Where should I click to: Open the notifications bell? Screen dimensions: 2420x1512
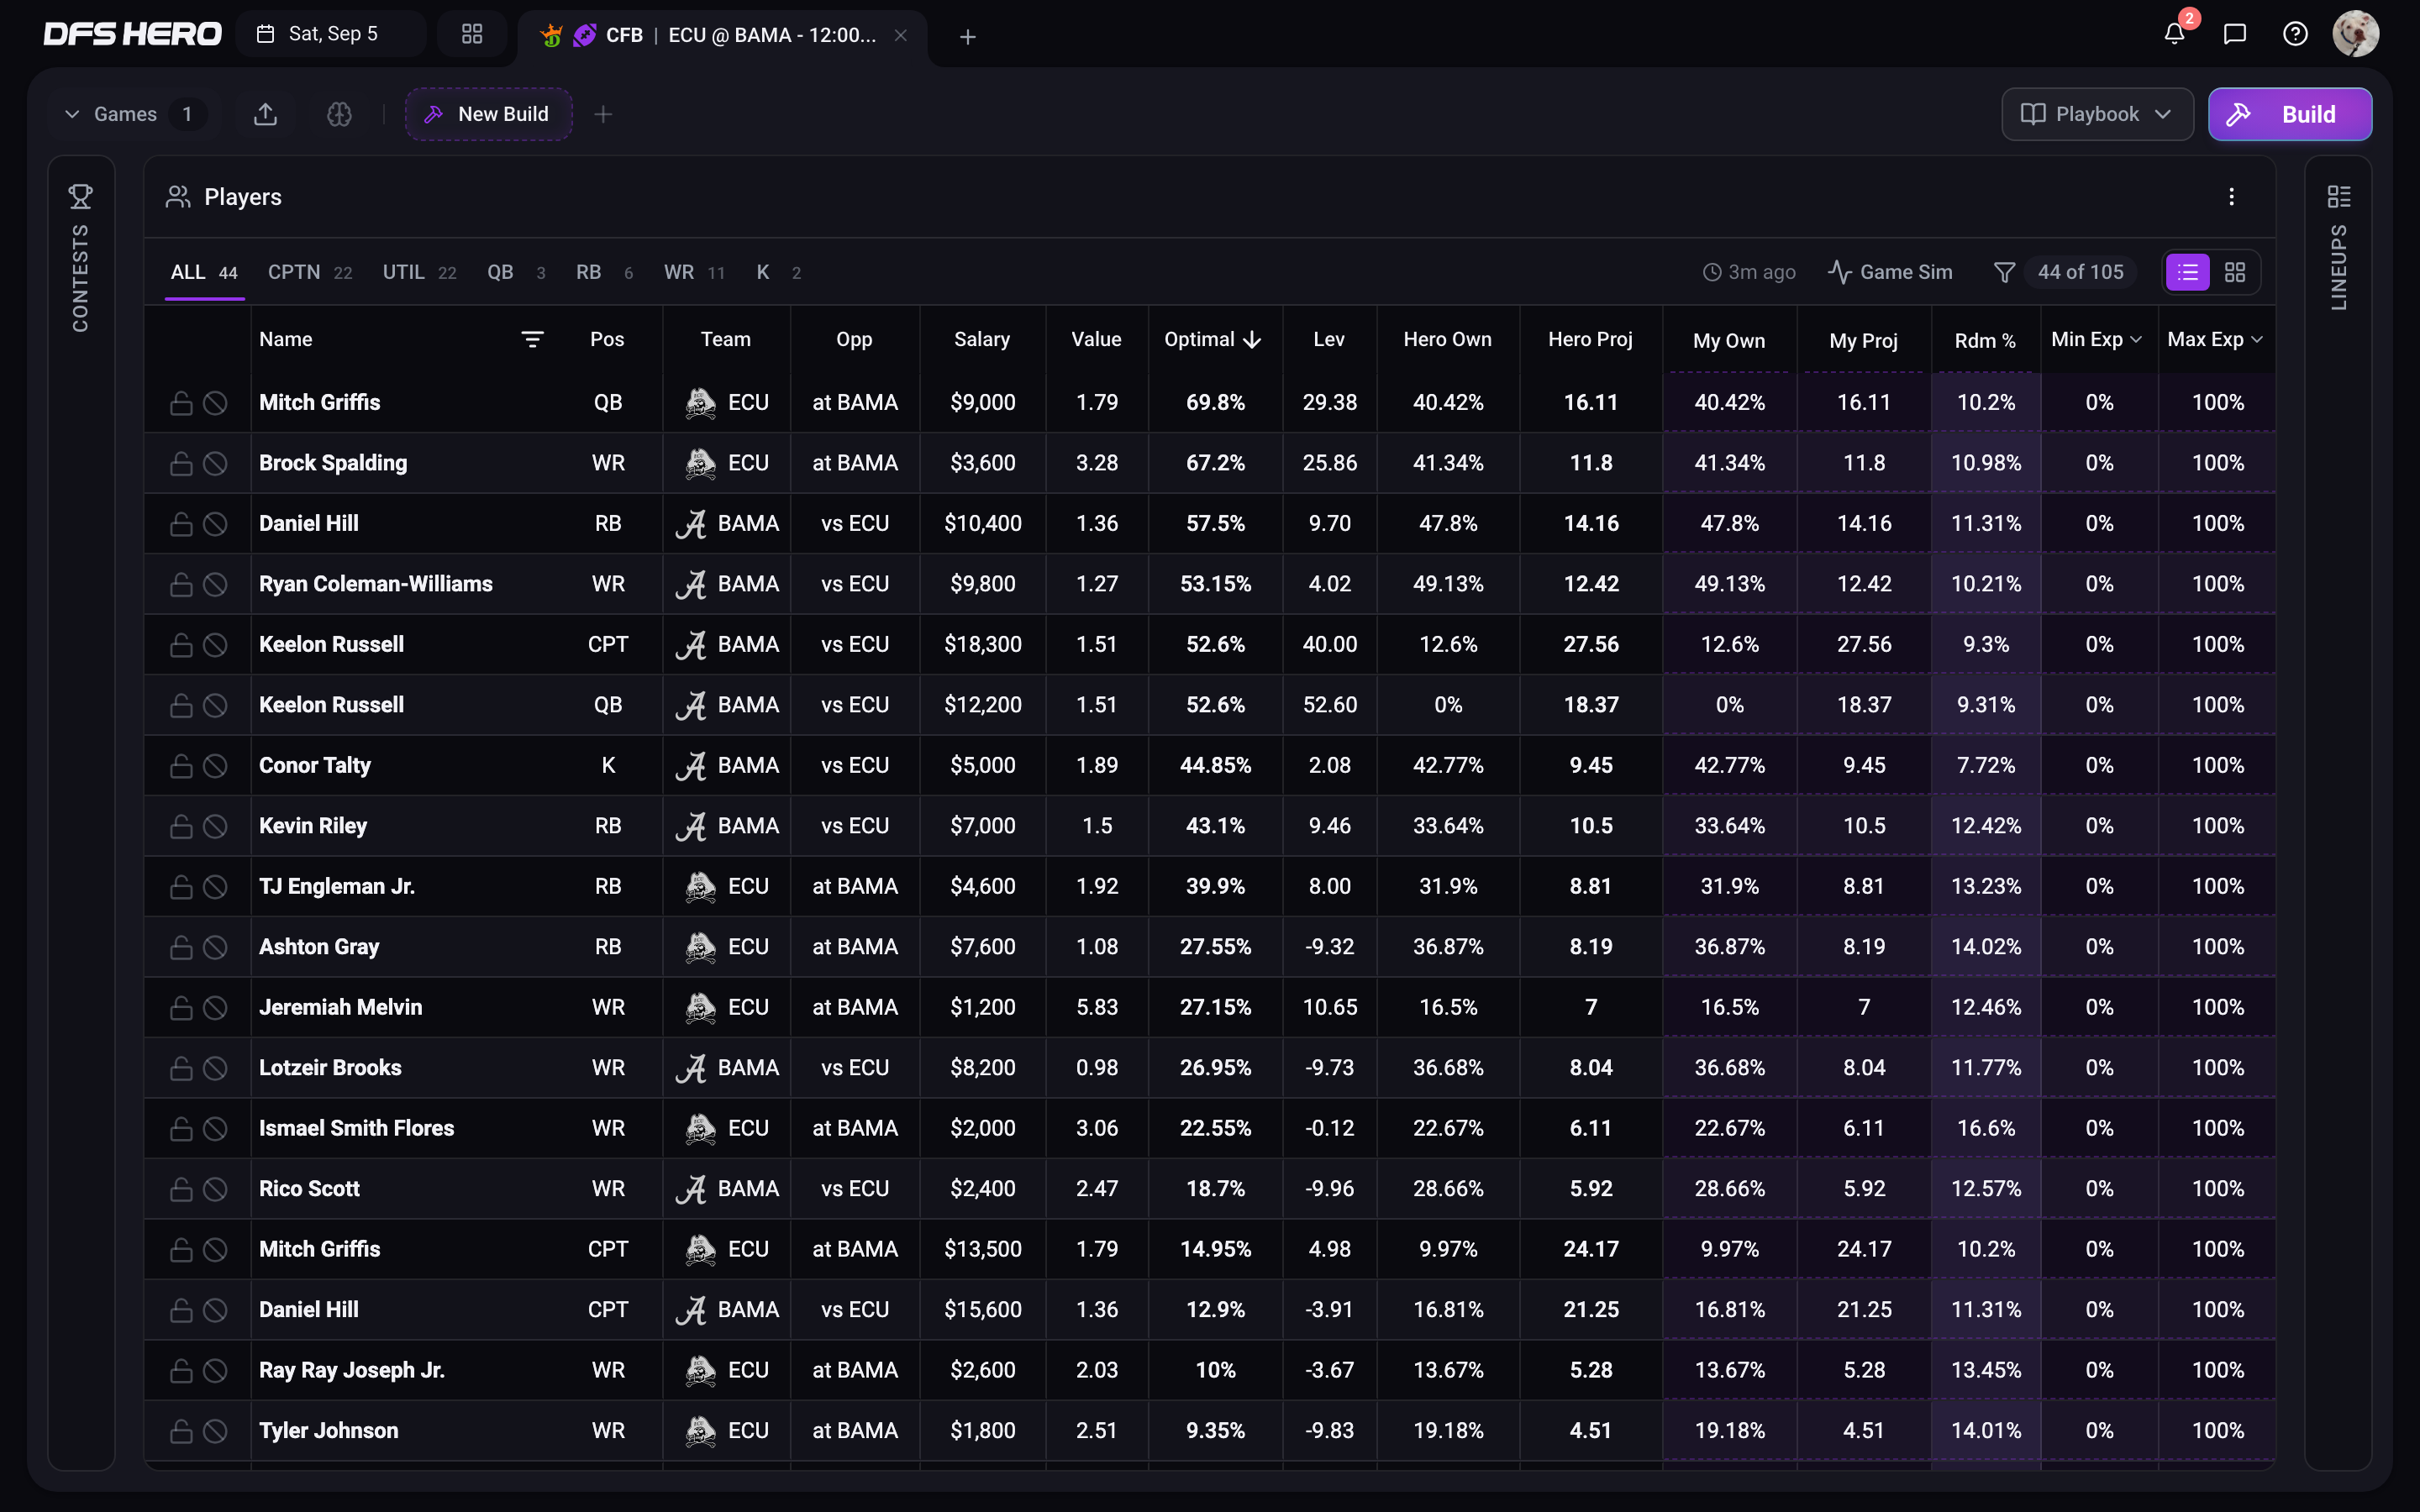coord(2174,34)
